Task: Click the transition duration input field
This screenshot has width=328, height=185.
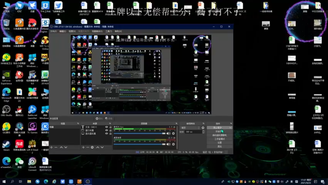Action: [193, 132]
